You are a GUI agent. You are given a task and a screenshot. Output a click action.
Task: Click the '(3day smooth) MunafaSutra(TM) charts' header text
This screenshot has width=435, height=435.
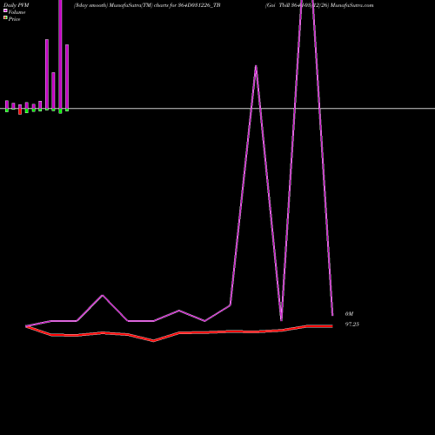(121, 5)
